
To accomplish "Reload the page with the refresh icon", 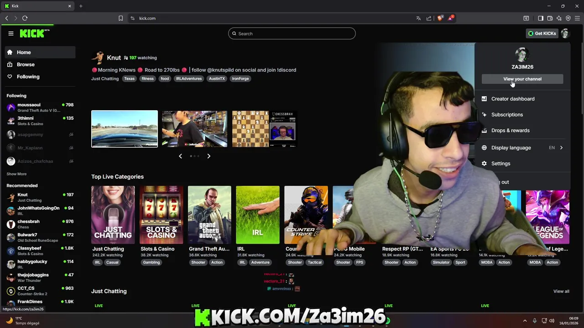I will (x=25, y=18).
